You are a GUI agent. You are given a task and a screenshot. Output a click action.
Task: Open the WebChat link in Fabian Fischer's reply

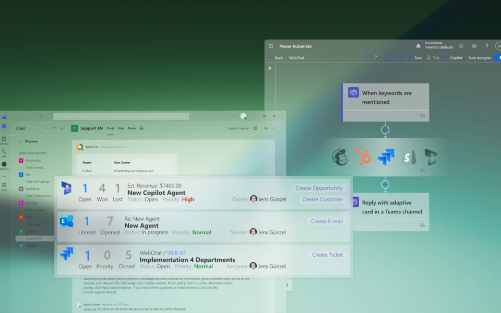click(x=90, y=309)
